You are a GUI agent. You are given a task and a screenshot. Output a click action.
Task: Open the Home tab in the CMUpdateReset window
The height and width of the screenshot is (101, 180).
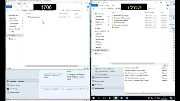point(15,7)
